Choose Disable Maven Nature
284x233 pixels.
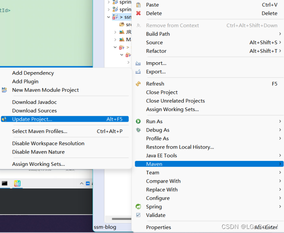(x=65, y=152)
